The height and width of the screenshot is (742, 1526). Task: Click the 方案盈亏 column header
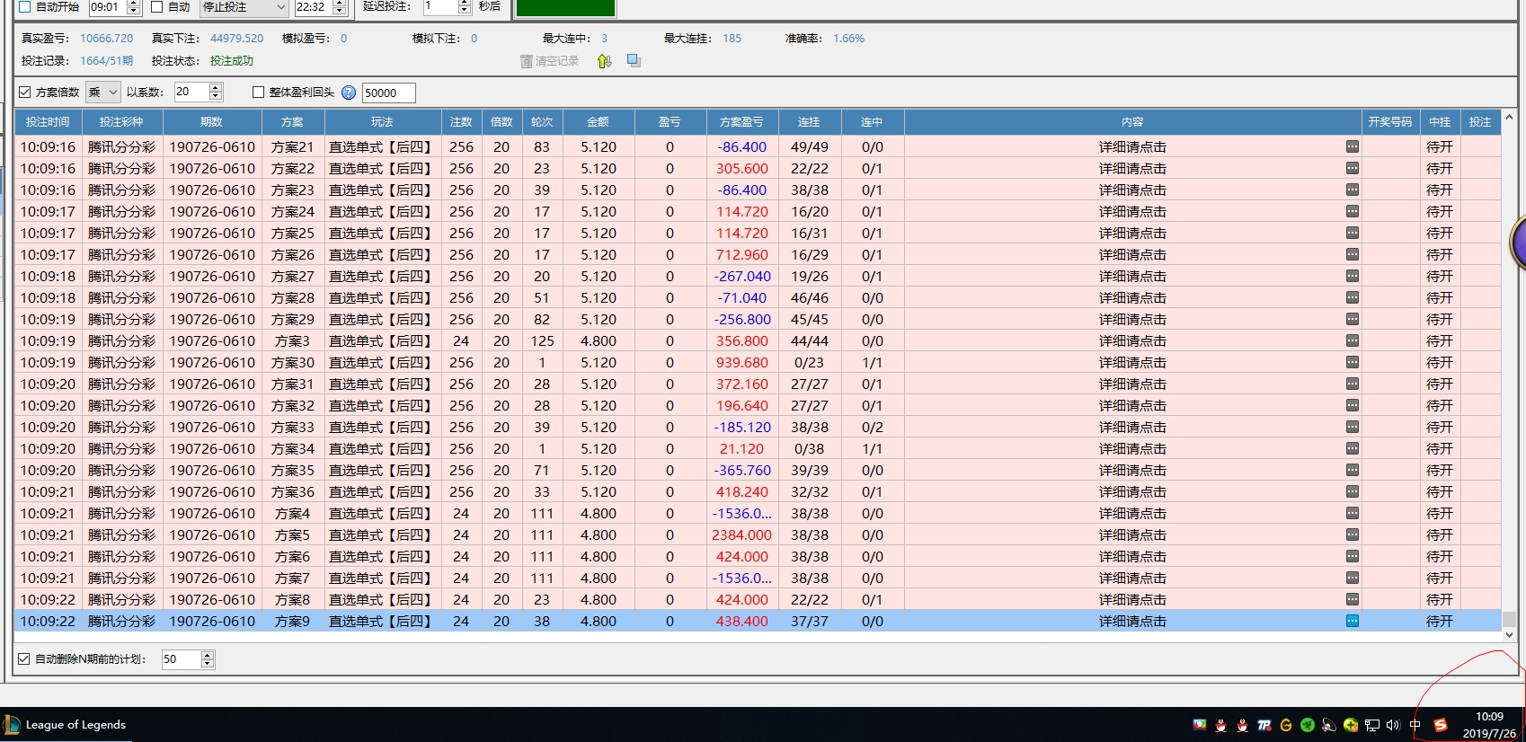(x=741, y=122)
